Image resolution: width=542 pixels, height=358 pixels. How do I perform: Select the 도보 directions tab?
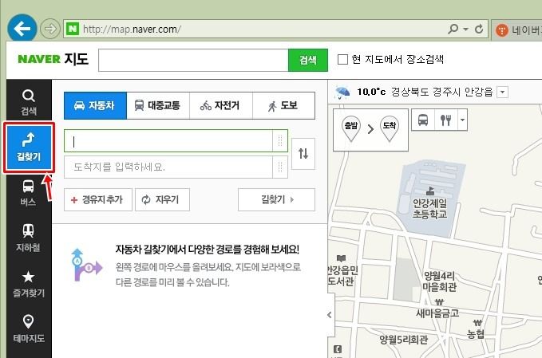pyautogui.click(x=284, y=105)
